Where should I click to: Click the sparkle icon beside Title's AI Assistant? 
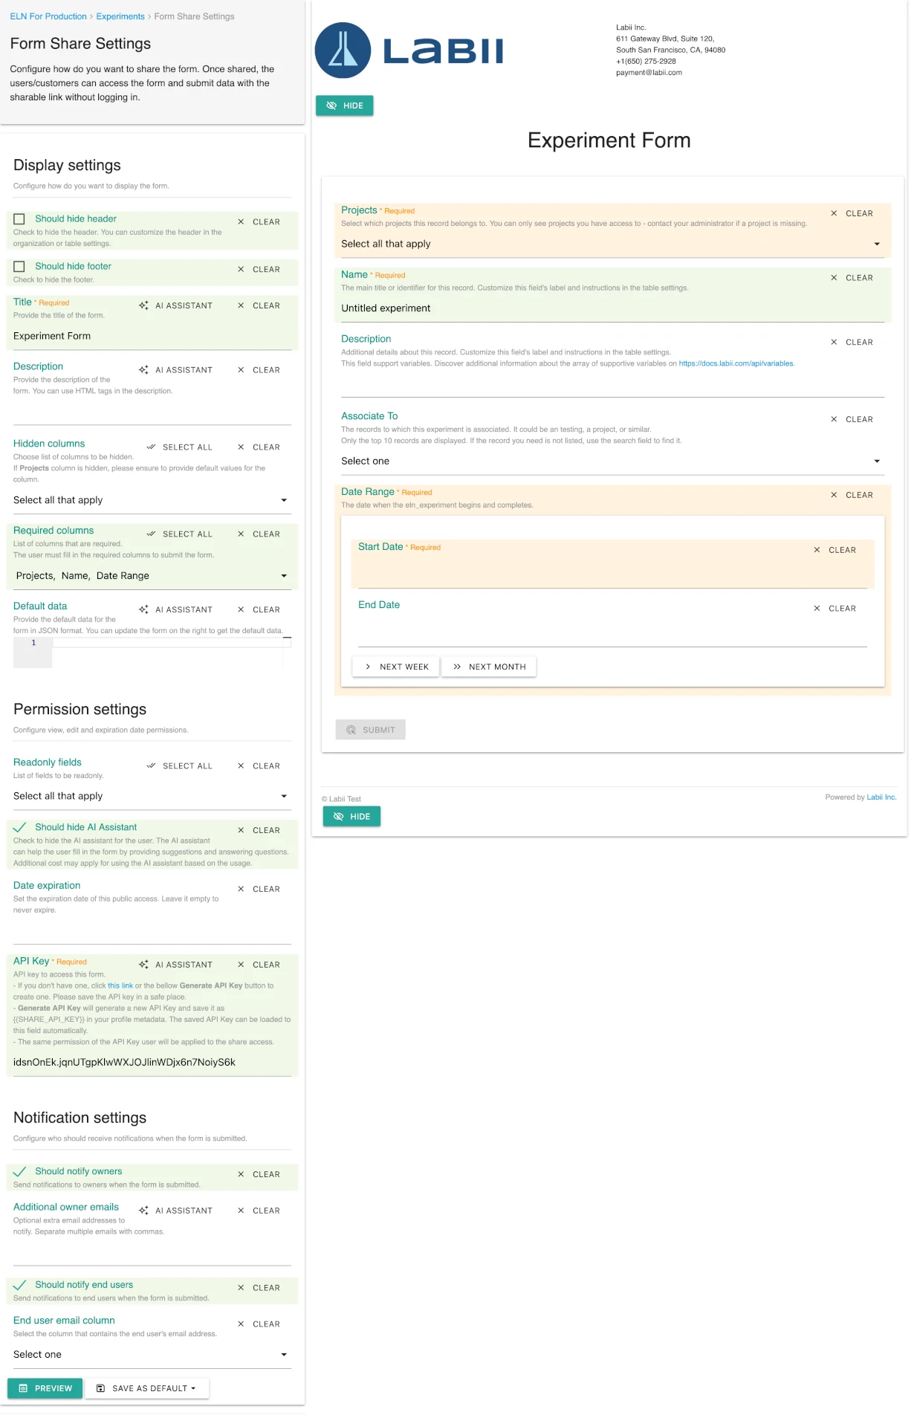click(143, 305)
